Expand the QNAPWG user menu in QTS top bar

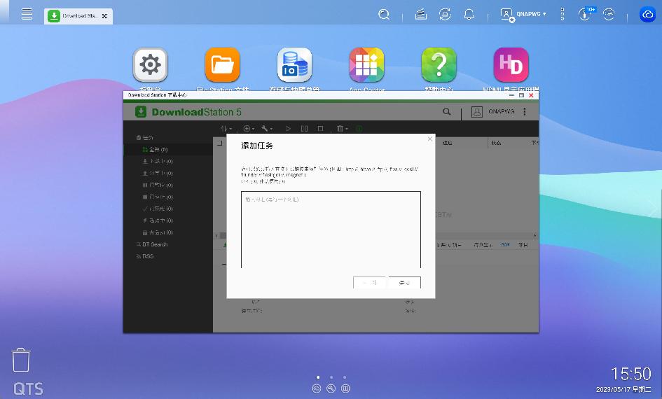(x=523, y=14)
